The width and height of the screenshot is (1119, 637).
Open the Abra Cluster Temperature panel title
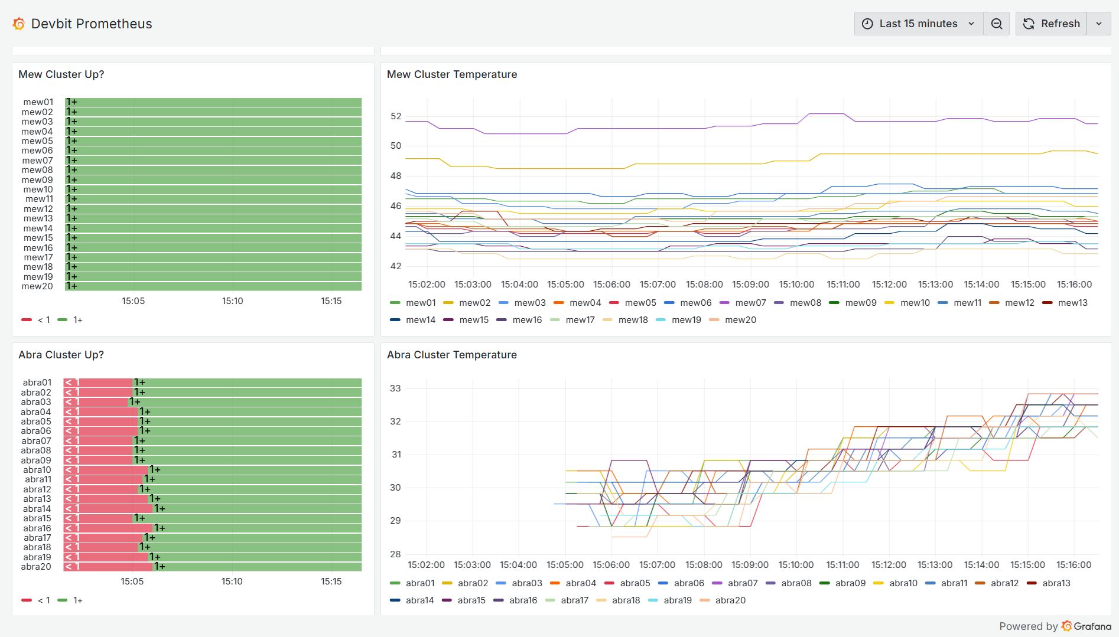point(452,355)
